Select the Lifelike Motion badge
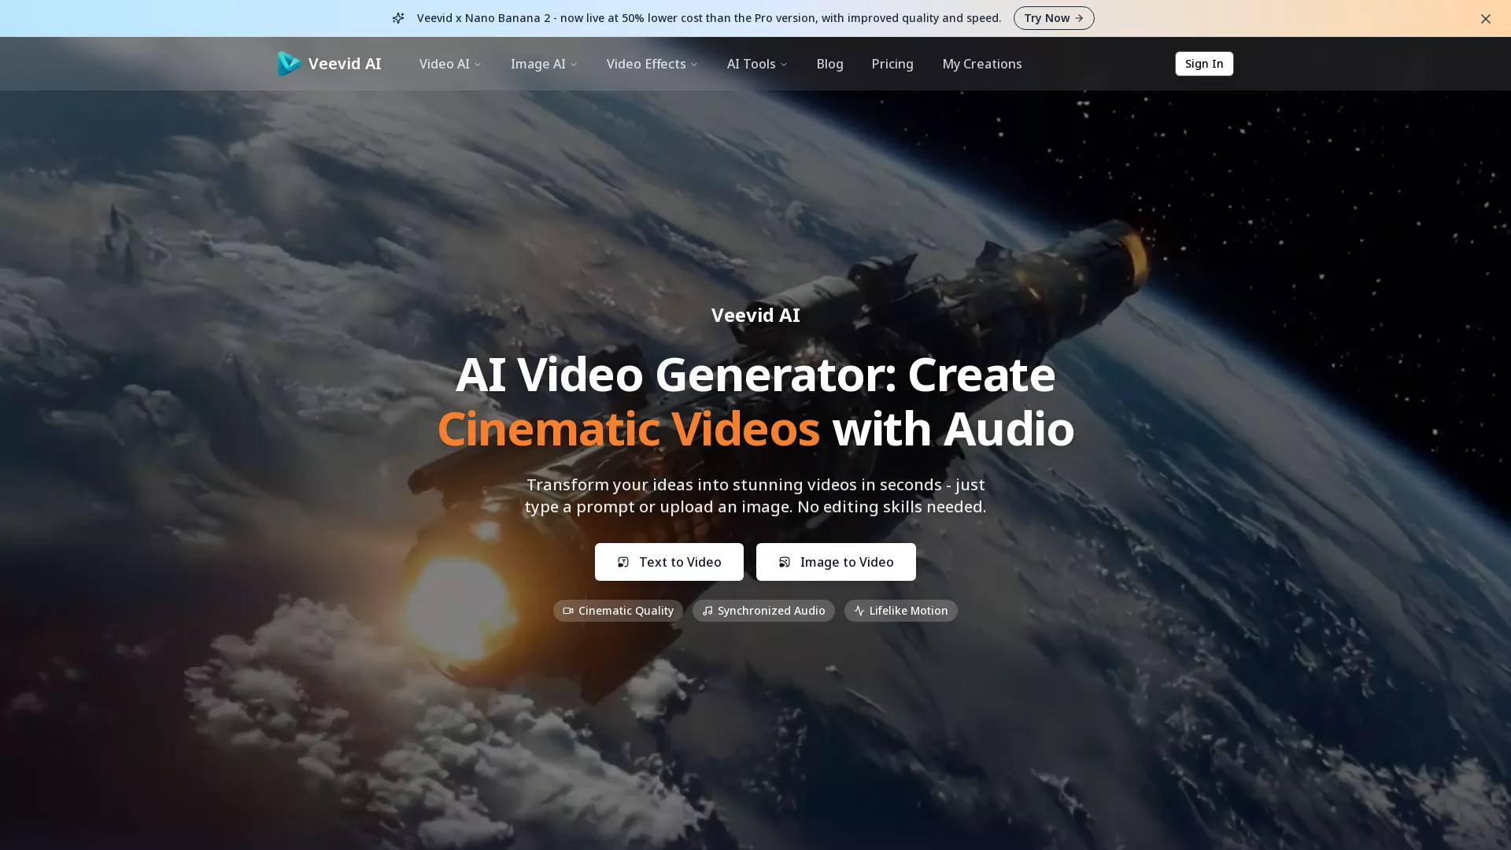This screenshot has width=1511, height=850. (x=900, y=611)
